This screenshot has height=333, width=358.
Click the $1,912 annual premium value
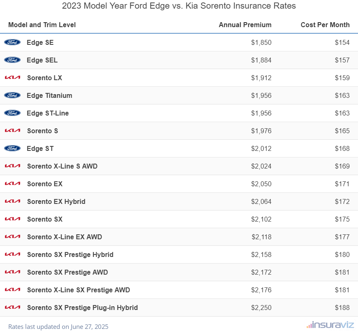[261, 78]
